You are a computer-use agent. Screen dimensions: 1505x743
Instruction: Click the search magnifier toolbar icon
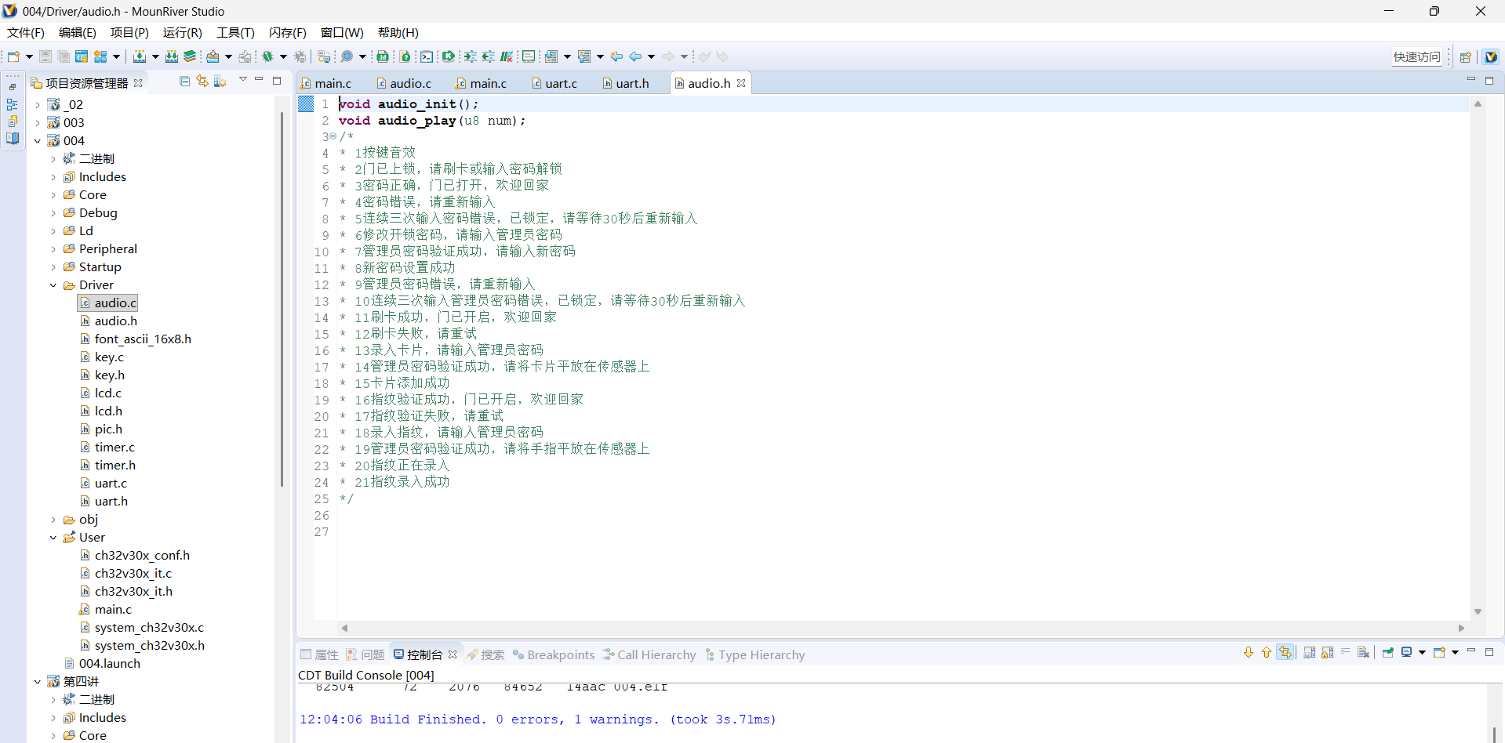point(347,56)
